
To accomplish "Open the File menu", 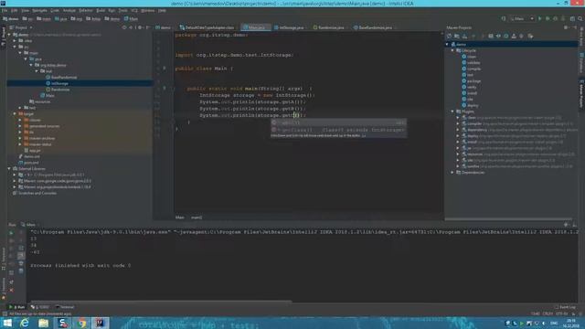I will [x=5, y=10].
